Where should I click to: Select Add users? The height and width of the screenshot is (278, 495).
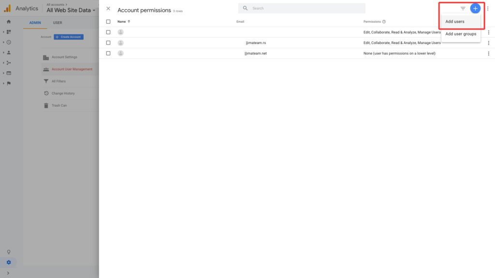point(455,21)
